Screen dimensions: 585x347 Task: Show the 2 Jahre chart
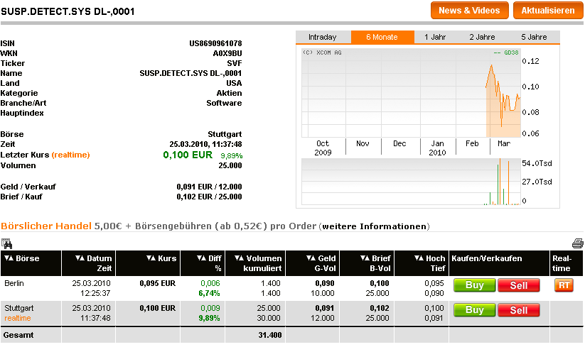pyautogui.click(x=482, y=37)
